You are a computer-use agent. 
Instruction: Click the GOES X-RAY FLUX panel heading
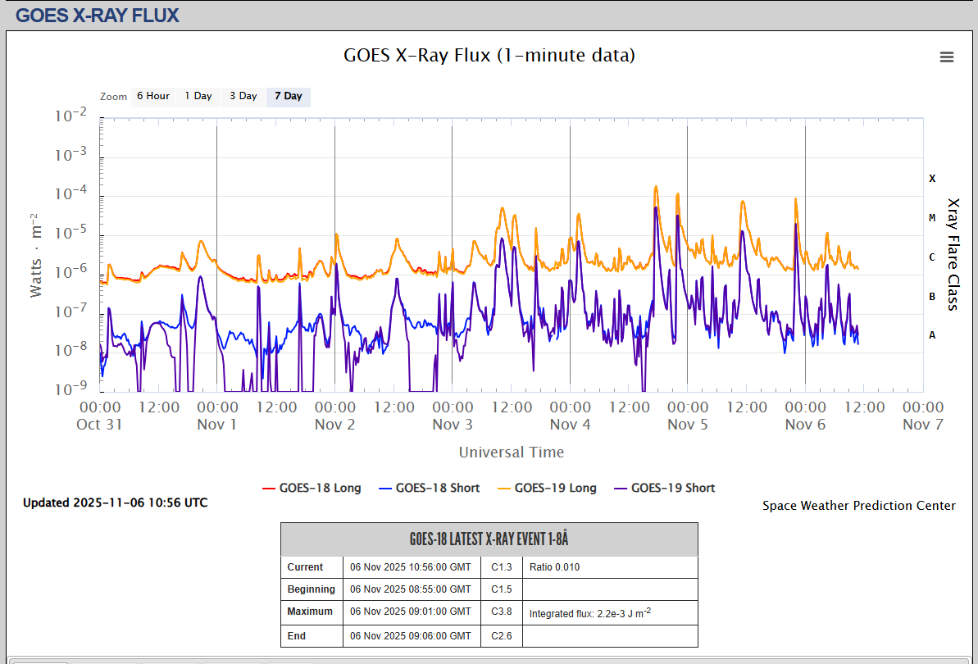98,15
